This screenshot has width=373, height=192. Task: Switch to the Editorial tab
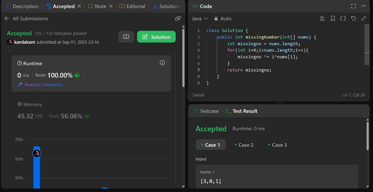pyautogui.click(x=132, y=6)
